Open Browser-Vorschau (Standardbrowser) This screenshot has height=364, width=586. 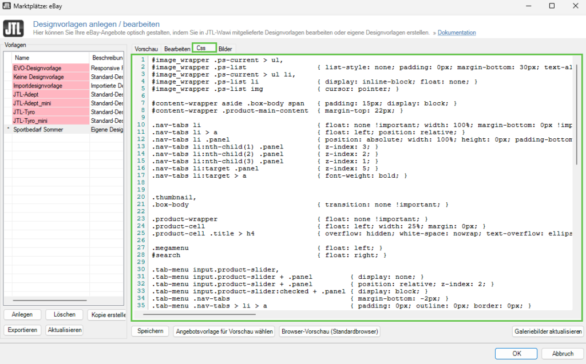(329, 331)
